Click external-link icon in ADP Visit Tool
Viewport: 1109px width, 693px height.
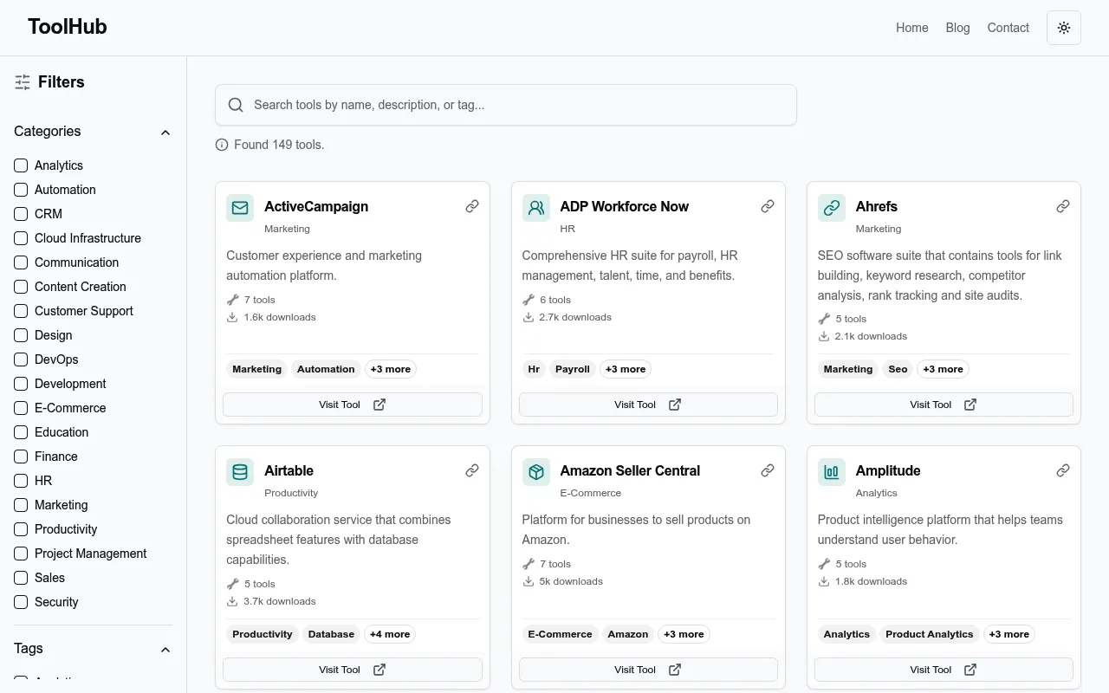[675, 405]
